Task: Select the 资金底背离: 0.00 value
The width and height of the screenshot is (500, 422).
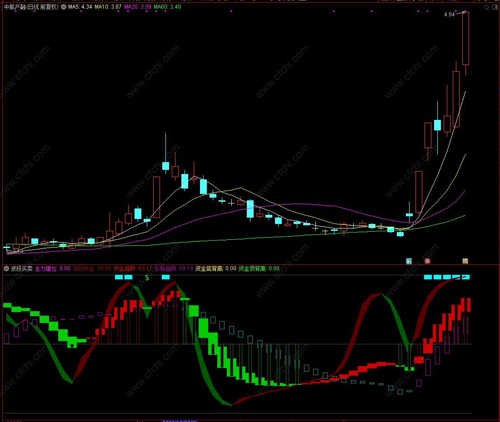Action: pyautogui.click(x=216, y=269)
